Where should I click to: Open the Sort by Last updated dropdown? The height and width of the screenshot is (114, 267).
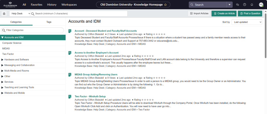pos(247,22)
